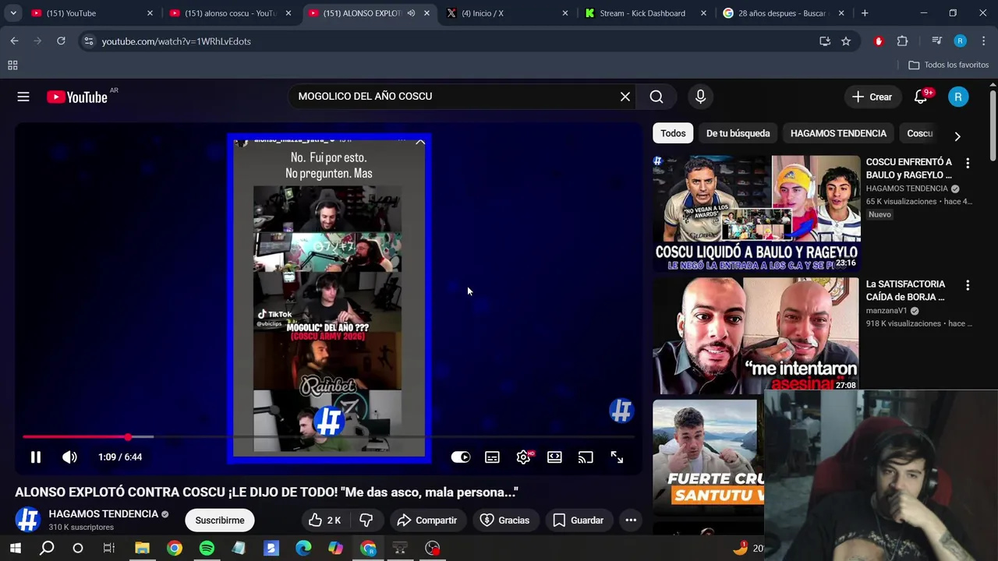Go to YouTube home via logo

[x=76, y=97]
